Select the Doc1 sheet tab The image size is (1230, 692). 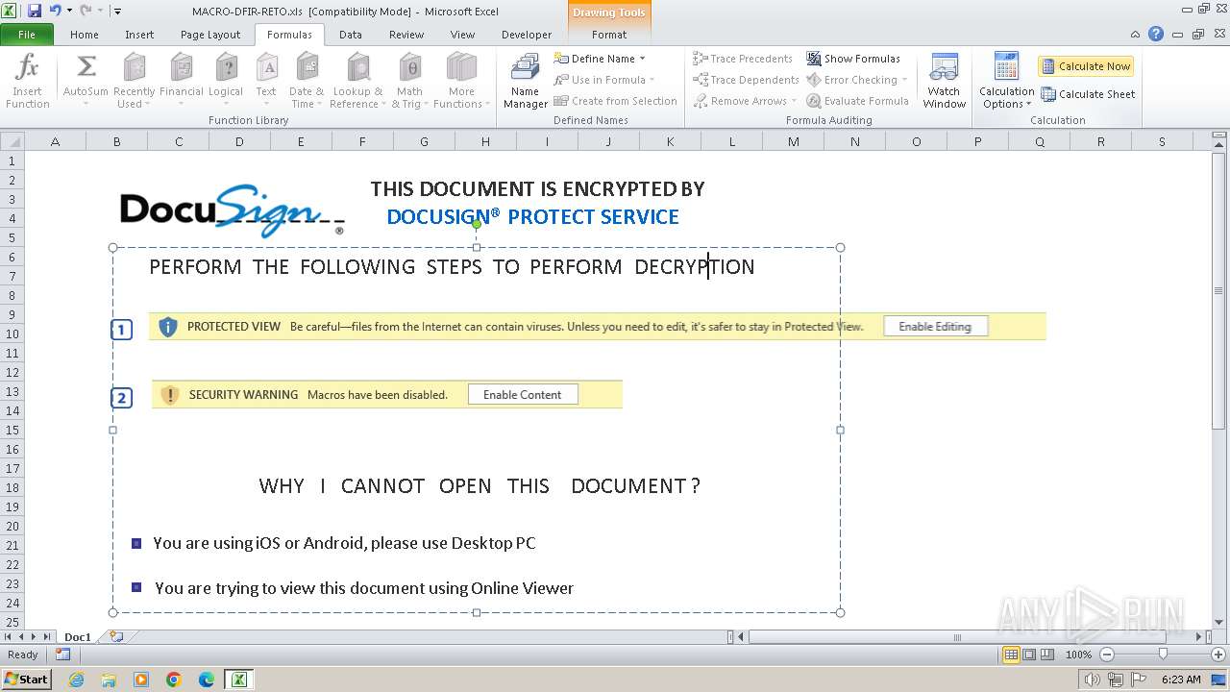[x=78, y=637]
